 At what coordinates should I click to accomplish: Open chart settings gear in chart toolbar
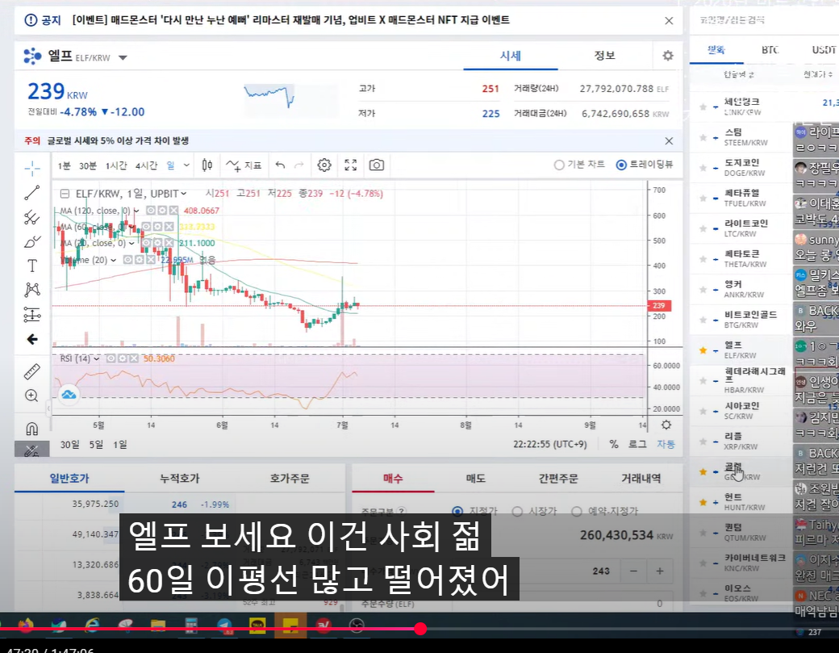[x=324, y=165]
